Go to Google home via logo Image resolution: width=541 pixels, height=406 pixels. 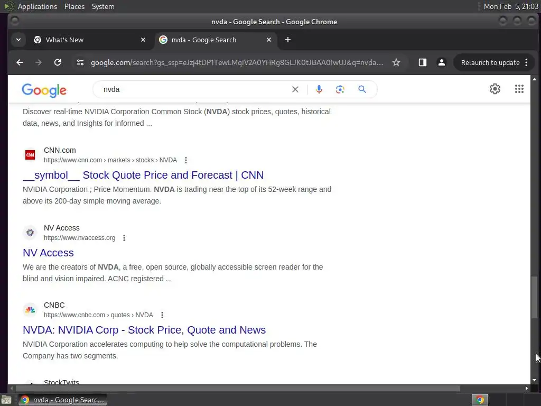tap(44, 90)
